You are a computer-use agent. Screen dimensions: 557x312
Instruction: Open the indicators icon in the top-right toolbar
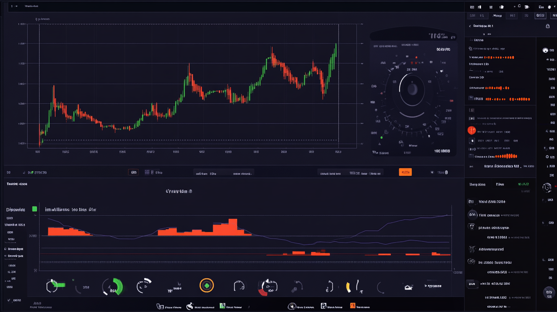click(479, 7)
